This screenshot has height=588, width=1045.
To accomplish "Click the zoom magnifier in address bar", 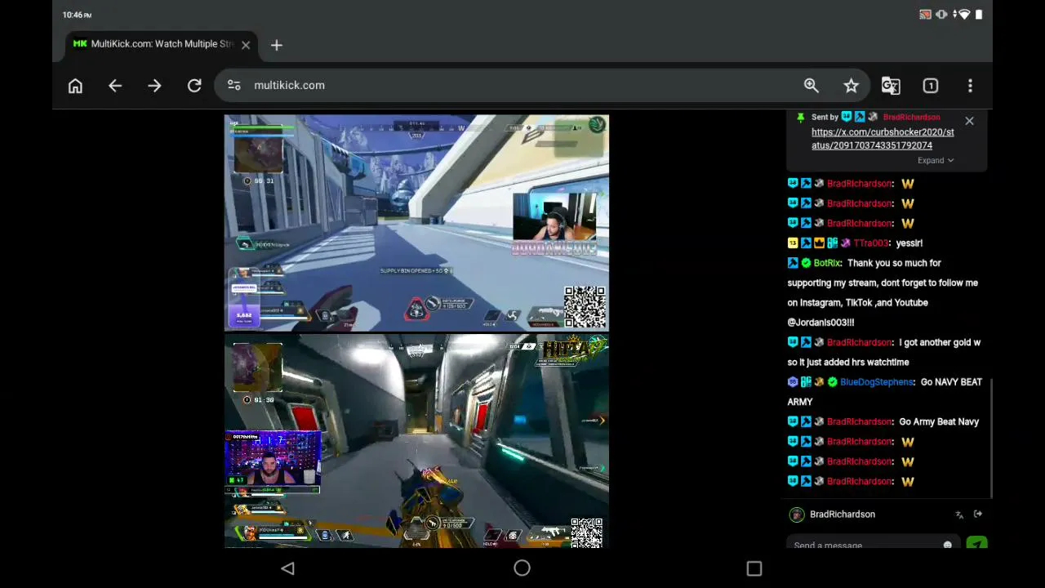I will pos(812,86).
